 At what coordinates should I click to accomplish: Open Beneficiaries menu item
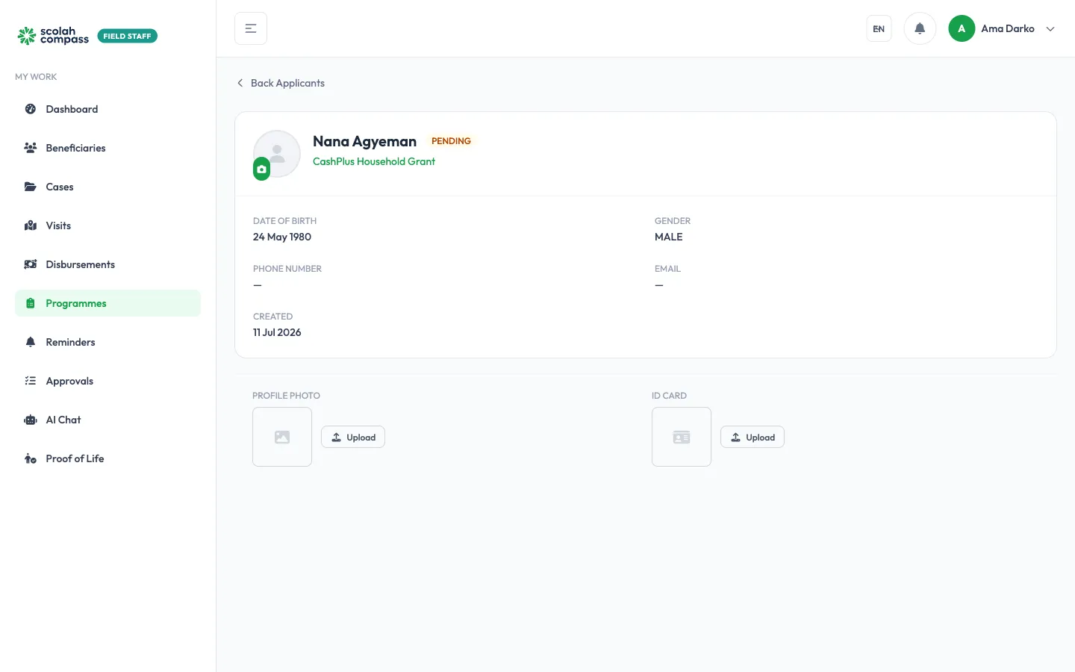(75, 148)
